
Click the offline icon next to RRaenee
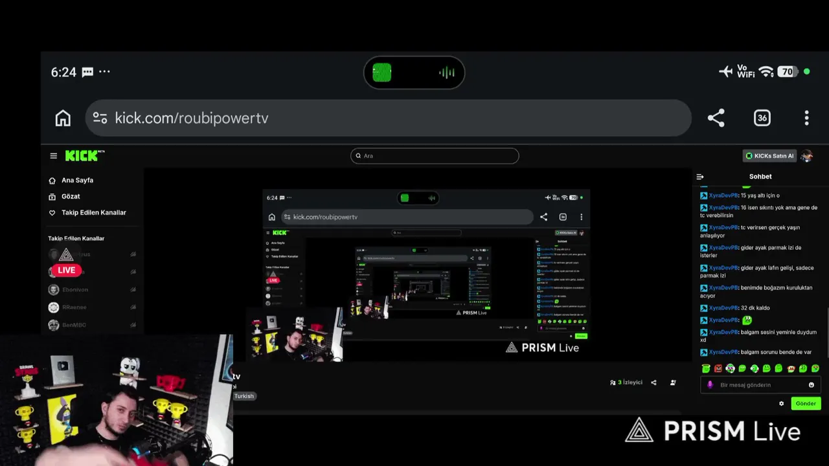click(x=133, y=307)
